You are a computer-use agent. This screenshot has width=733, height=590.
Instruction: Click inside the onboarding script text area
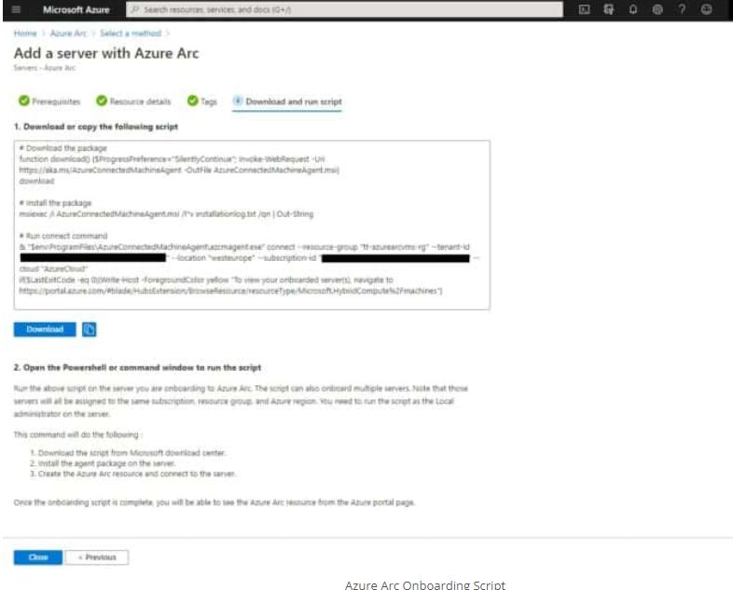[x=252, y=224]
